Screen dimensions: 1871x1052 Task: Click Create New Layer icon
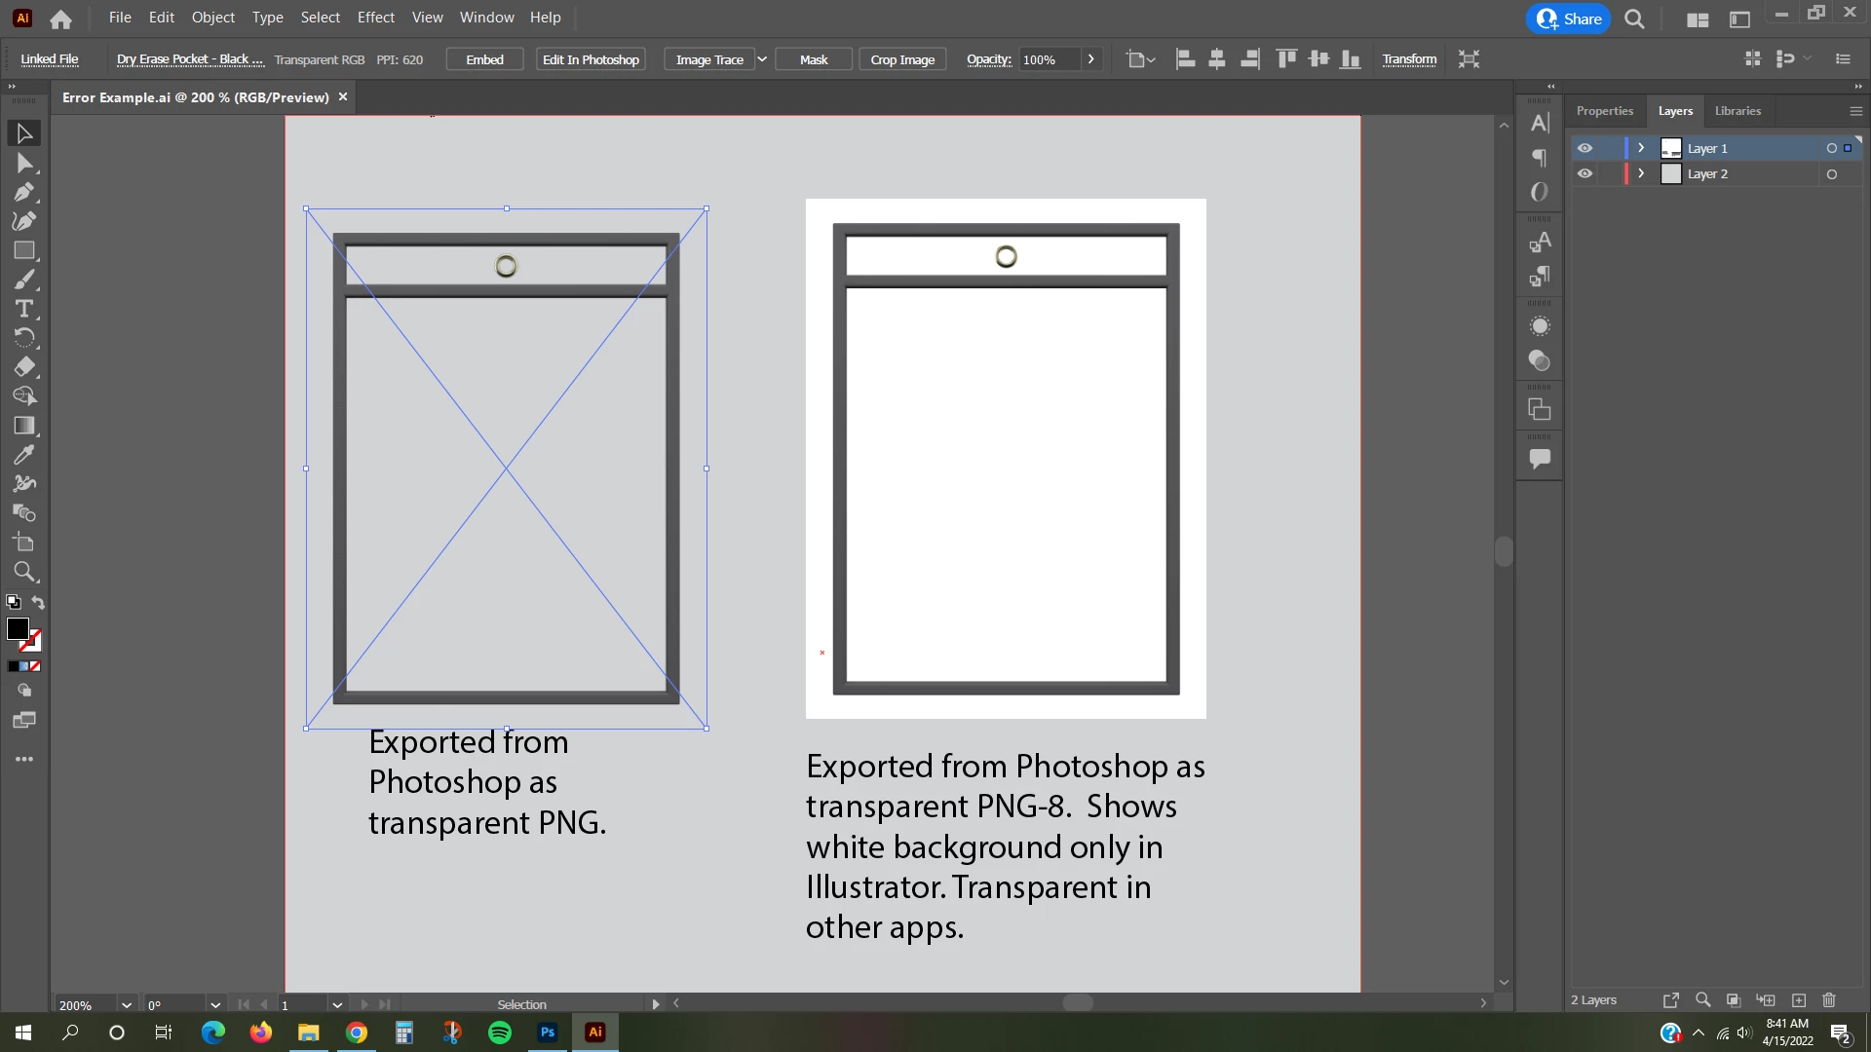[1799, 1000]
